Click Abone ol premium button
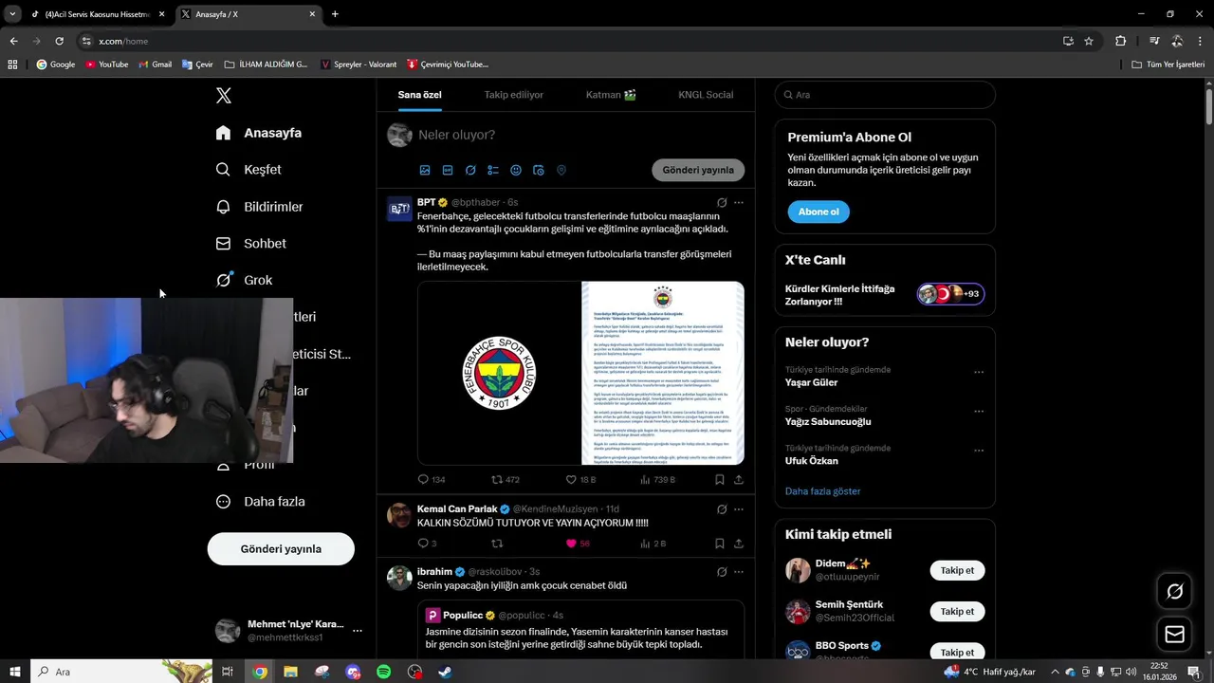This screenshot has width=1214, height=683. click(x=819, y=212)
